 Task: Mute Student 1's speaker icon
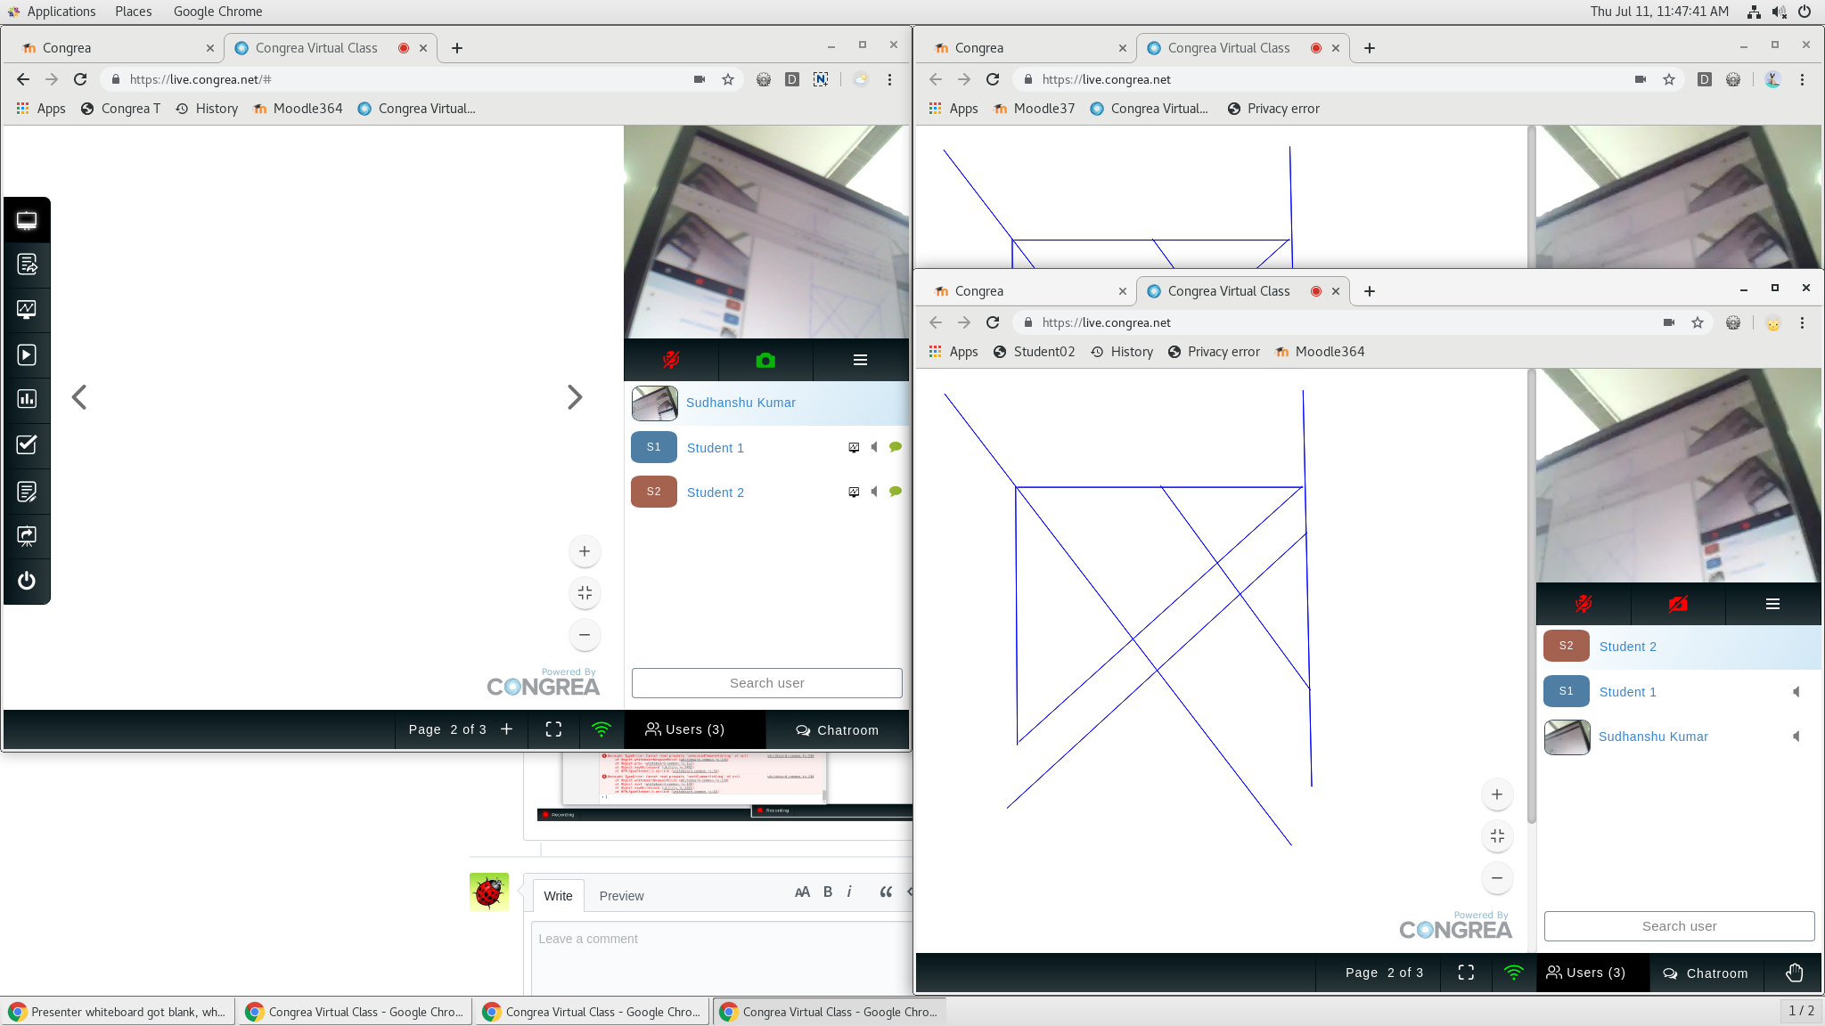(x=874, y=447)
